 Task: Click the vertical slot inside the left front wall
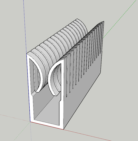click(34, 75)
